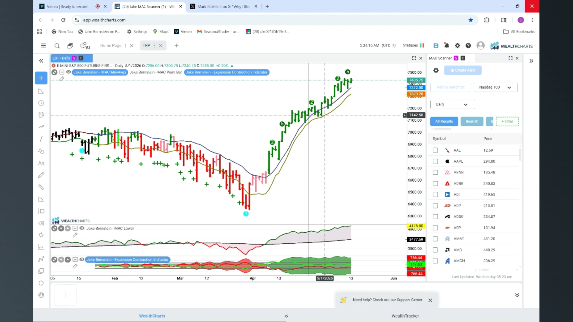Open the Nasdaq 100 watchlist dropdown
This screenshot has height=322, width=573.
[x=495, y=87]
